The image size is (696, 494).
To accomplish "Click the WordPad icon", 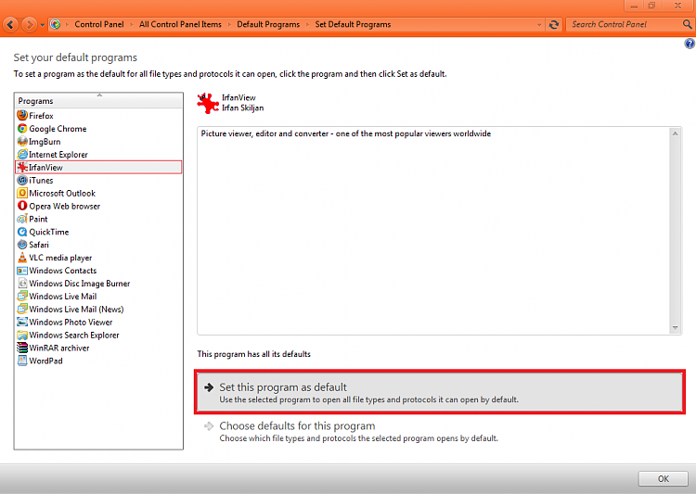I will click(22, 361).
